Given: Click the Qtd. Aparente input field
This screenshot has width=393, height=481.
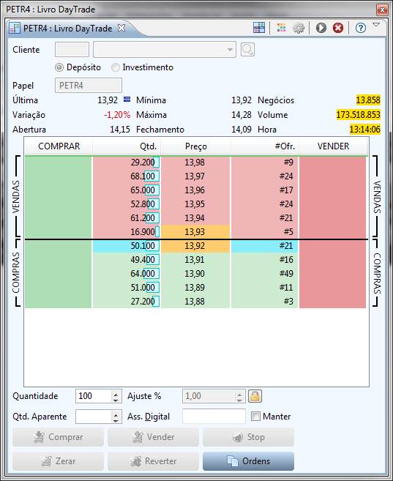Looking at the screenshot, I should point(94,417).
